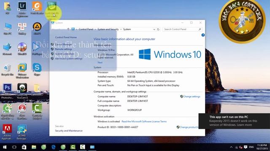
Task: Open File Explorer from the taskbar
Action: pos(34,147)
